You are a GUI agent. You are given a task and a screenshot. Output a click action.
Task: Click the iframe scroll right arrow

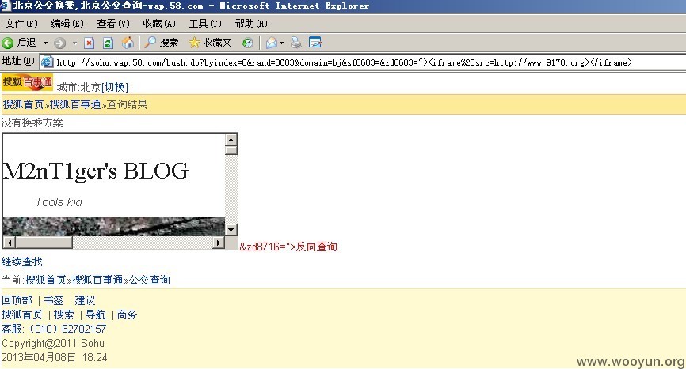click(x=219, y=243)
